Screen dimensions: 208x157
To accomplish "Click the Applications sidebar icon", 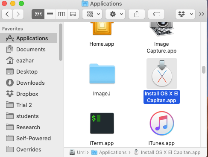I will (x=10, y=38).
